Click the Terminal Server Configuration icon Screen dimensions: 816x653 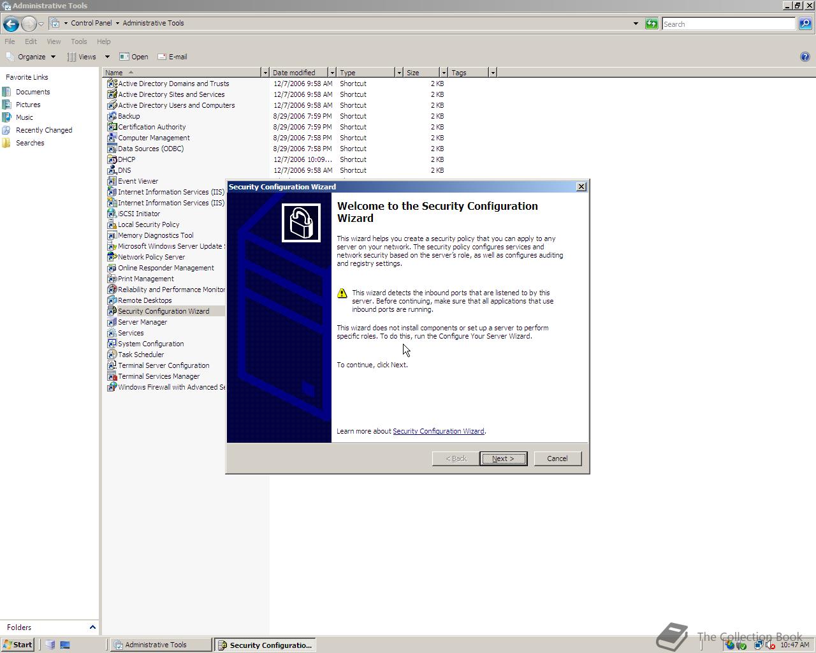tap(112, 365)
